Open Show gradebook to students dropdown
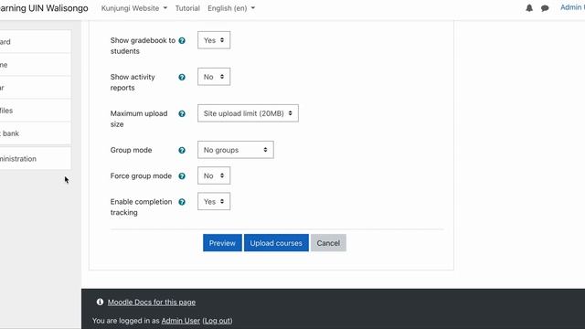Viewport: 585px width, 329px height. click(214, 40)
